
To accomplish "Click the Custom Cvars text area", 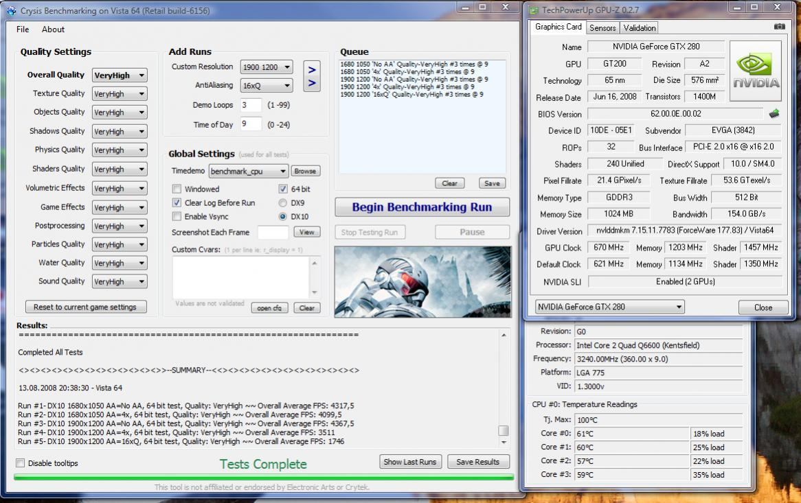I will pyautogui.click(x=241, y=277).
